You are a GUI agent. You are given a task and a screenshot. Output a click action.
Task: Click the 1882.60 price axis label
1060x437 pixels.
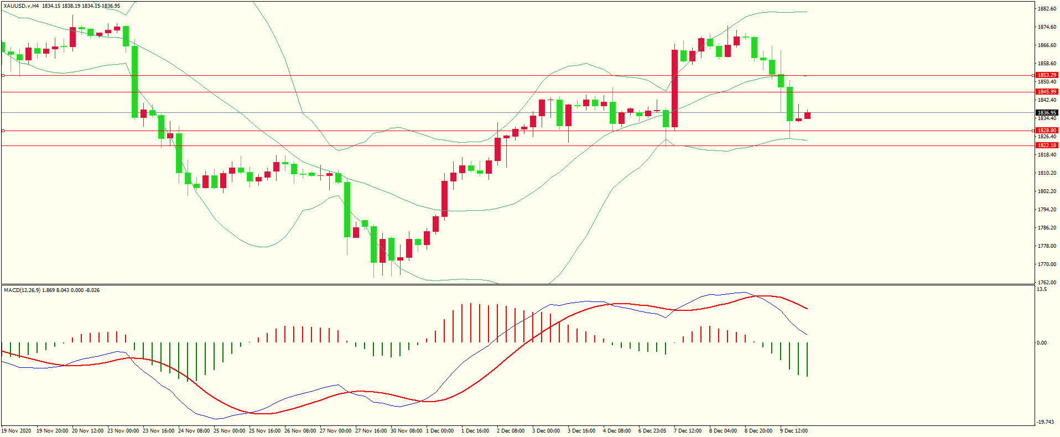coord(1047,9)
